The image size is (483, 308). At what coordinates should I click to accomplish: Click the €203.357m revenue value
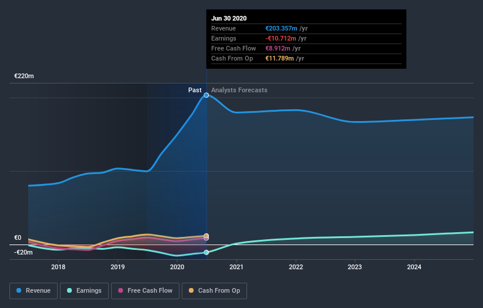pos(281,28)
